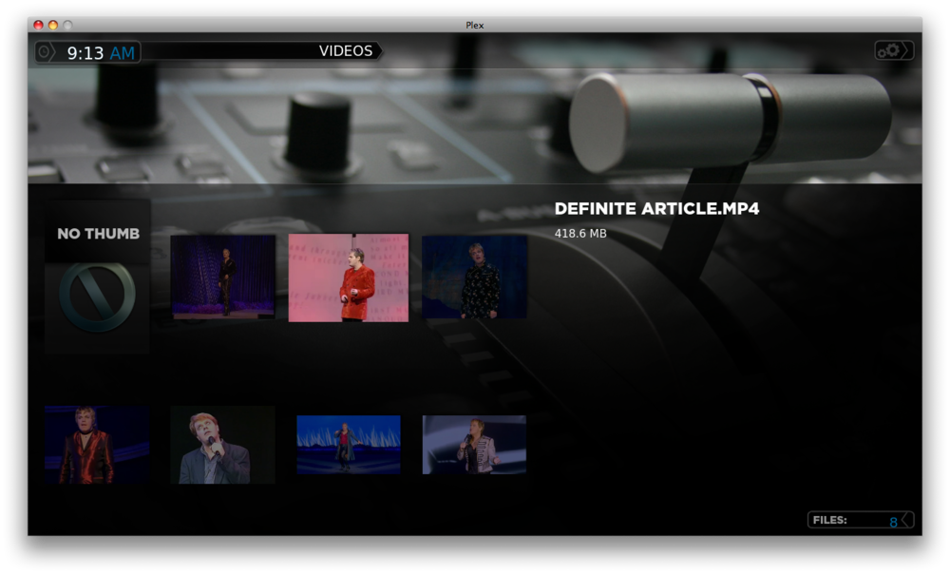
Task: Select thumbnail of performer in white patterned jacket
Action: 474,444
